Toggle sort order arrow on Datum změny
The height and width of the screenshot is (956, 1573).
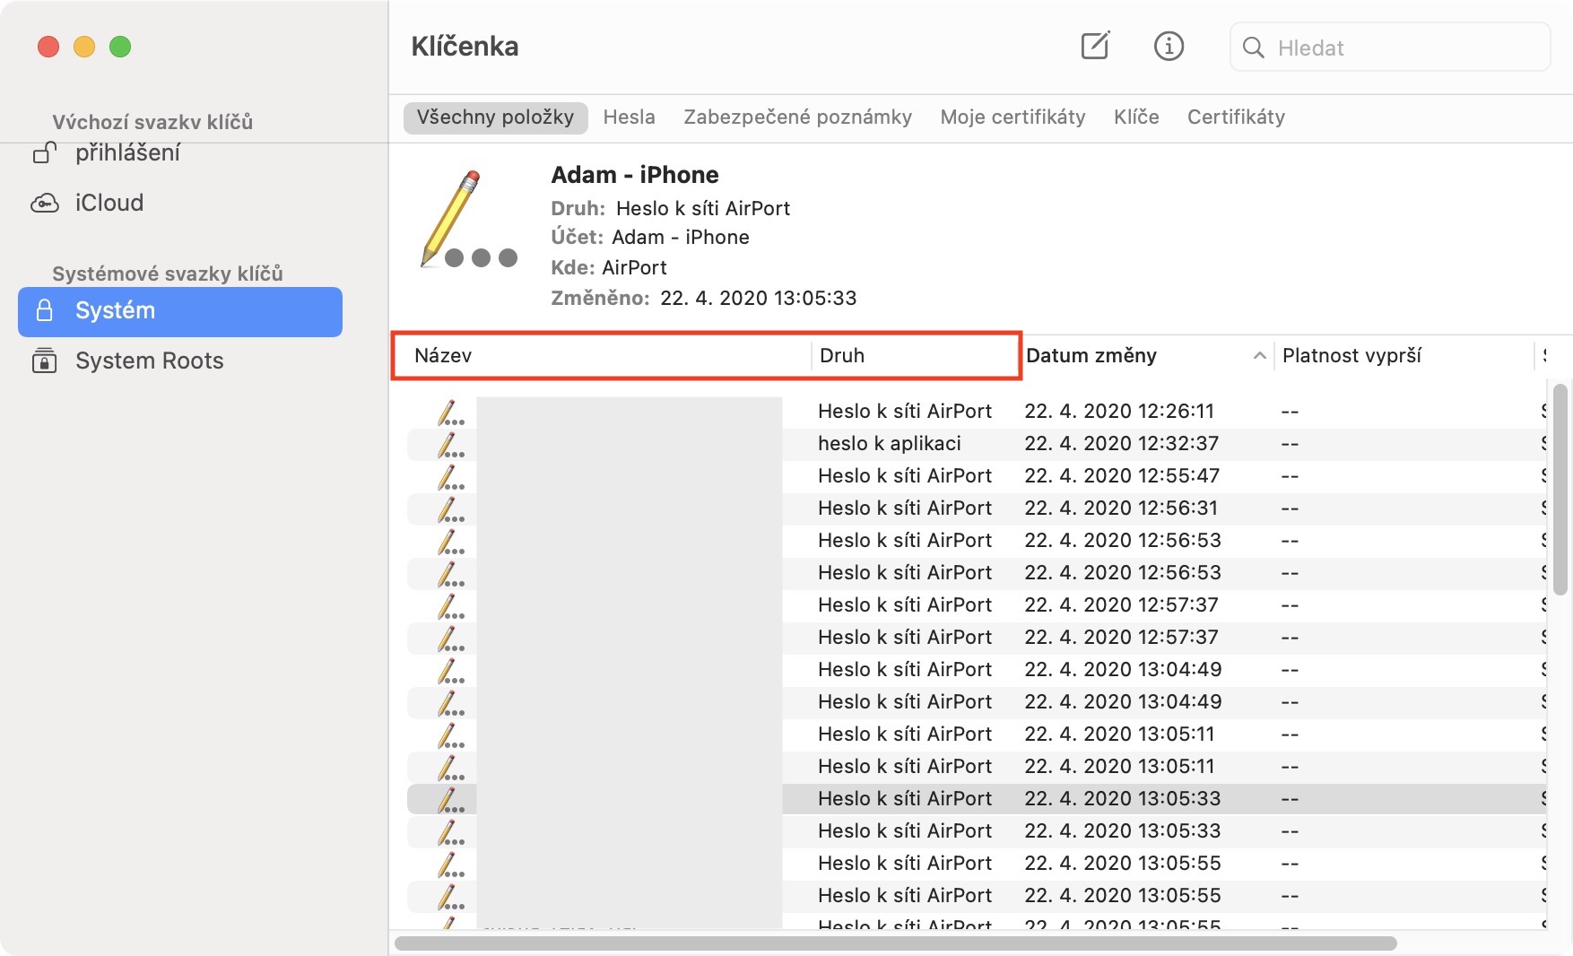coord(1259,356)
